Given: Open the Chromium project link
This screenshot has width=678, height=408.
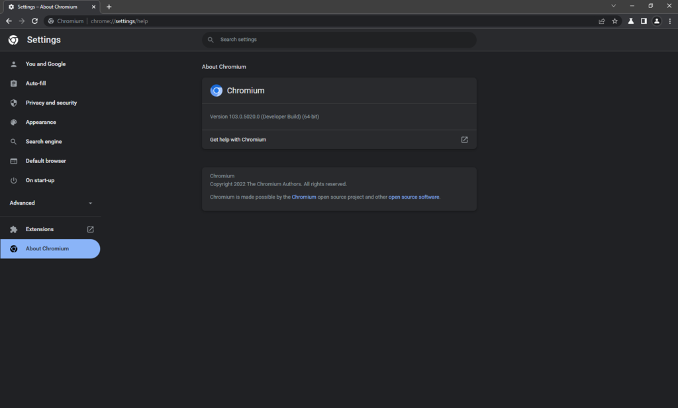Looking at the screenshot, I should pos(303,197).
